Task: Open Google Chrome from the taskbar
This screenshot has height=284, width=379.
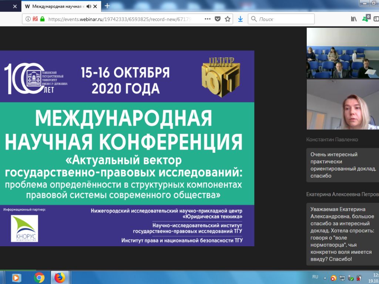Action: [39, 277]
